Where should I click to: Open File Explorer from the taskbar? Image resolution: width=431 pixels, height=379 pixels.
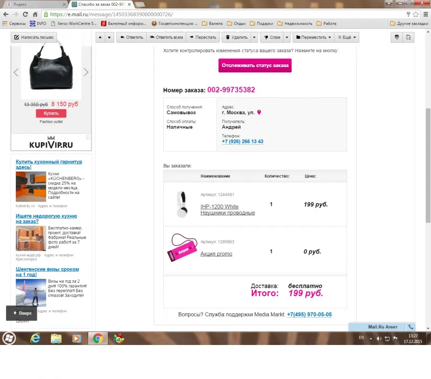[56, 338]
